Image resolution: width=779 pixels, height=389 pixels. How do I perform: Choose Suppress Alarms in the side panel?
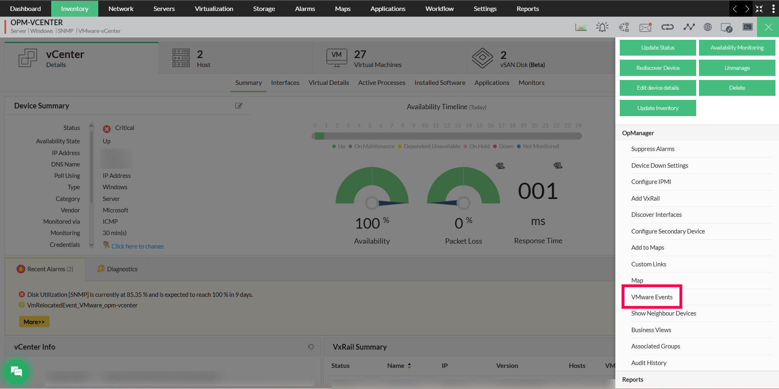[x=653, y=149]
